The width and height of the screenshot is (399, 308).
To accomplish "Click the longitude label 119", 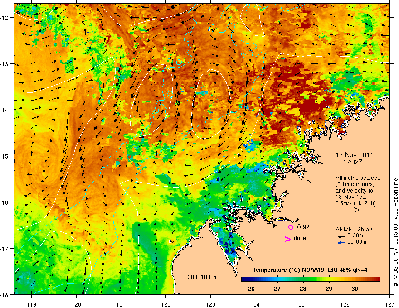I will 32,305.
